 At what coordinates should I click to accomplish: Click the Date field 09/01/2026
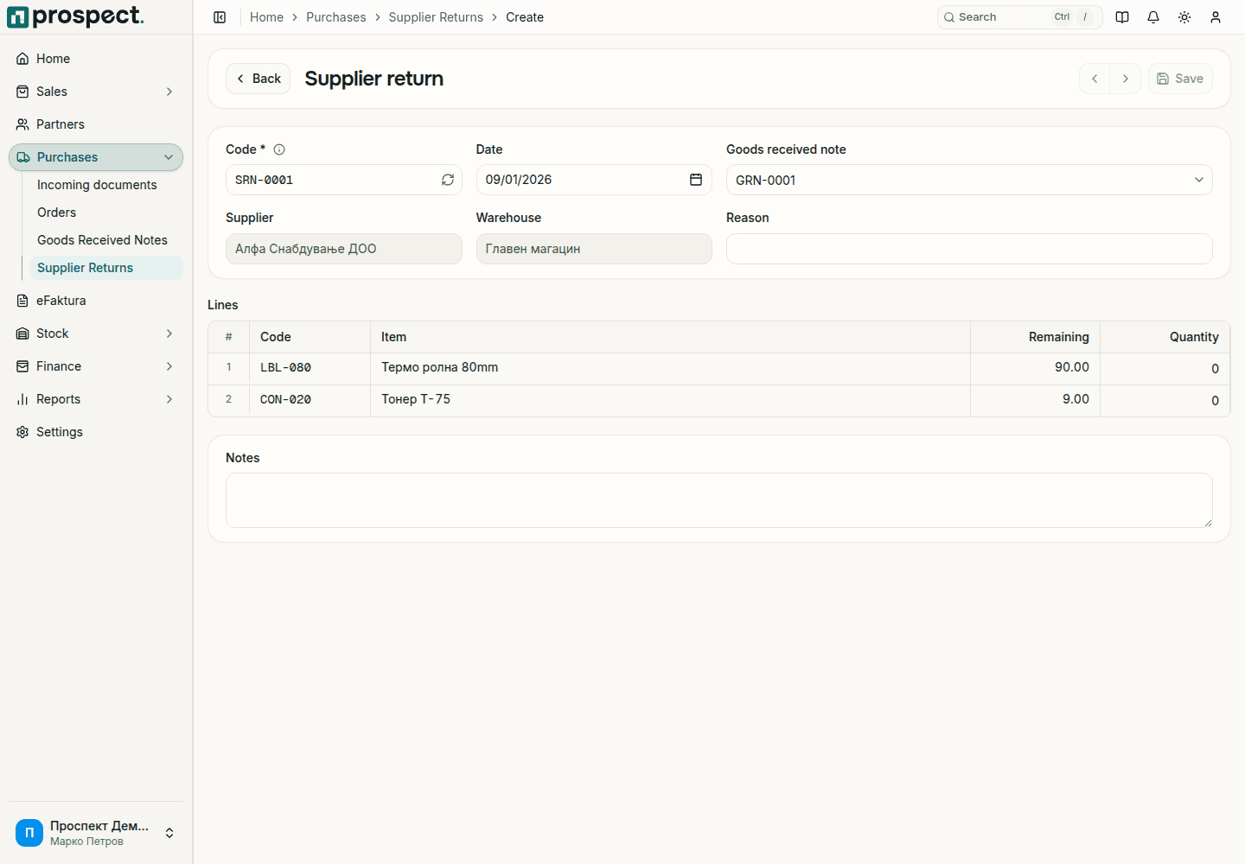[x=594, y=180]
